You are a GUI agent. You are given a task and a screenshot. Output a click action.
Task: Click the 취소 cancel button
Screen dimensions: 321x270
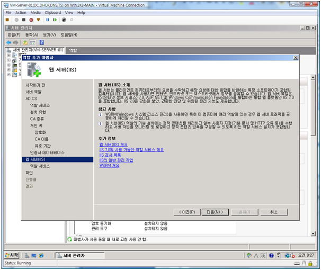click(x=274, y=212)
